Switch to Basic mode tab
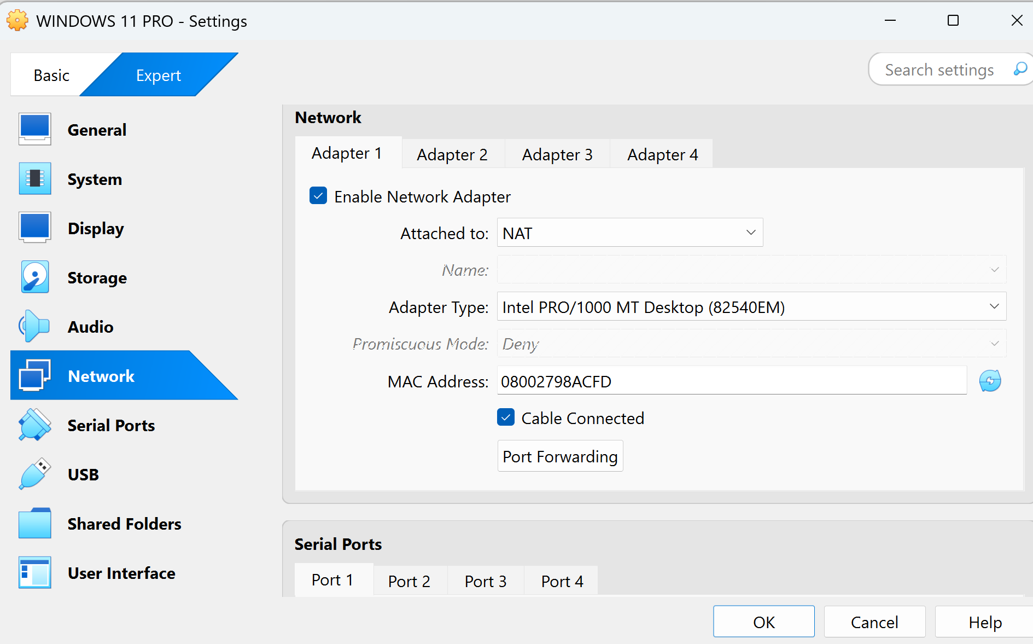Image resolution: width=1033 pixels, height=644 pixels. (52, 75)
